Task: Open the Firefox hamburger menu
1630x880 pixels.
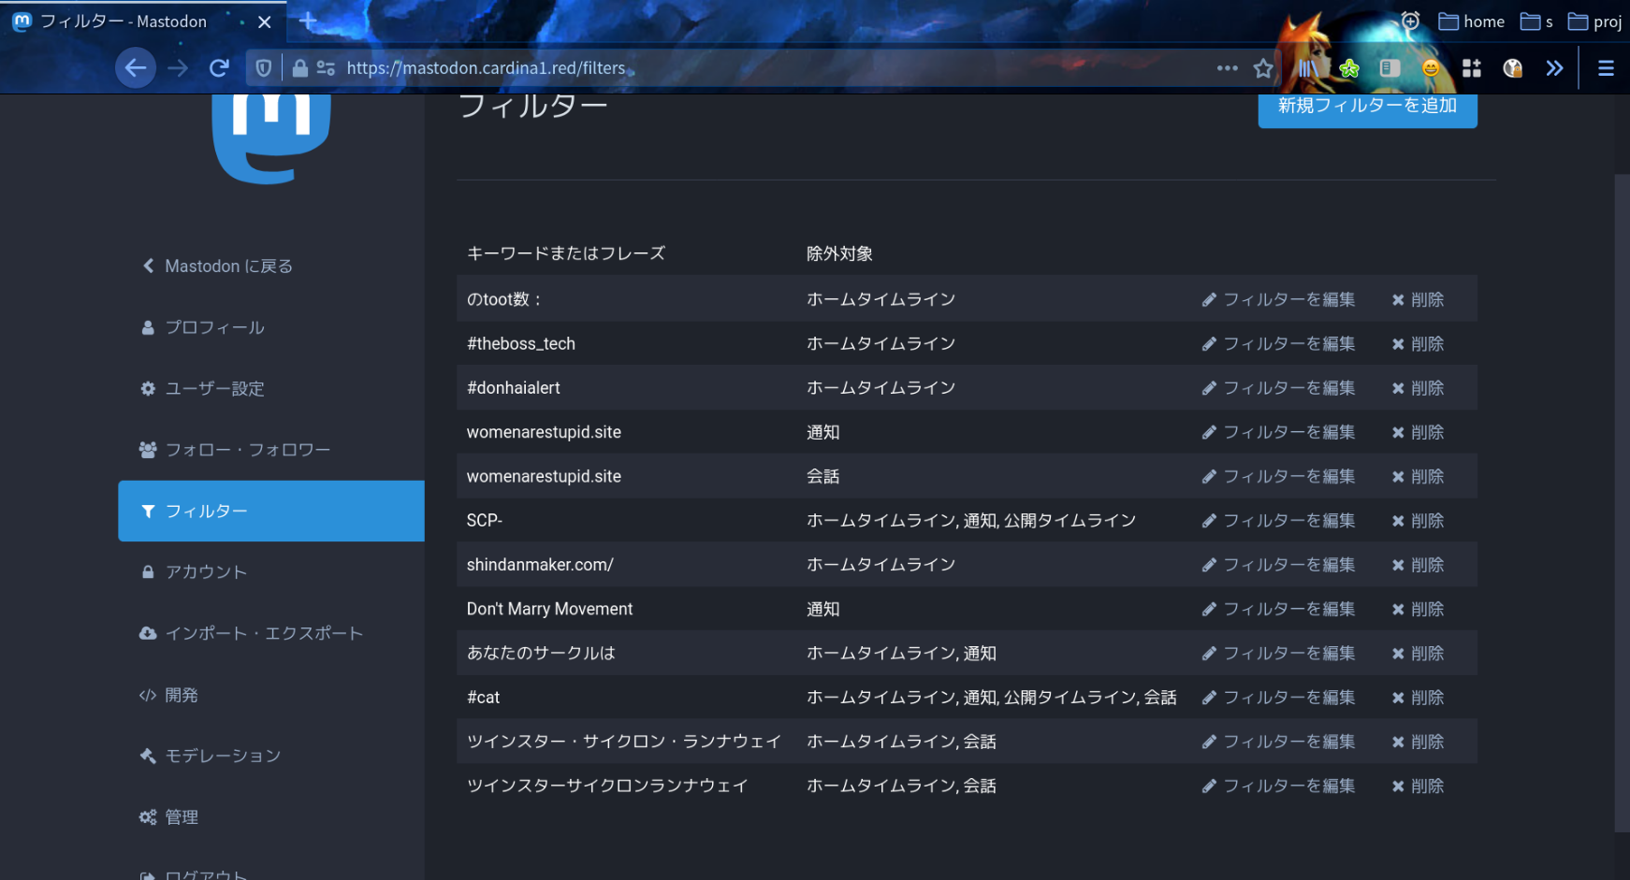Action: (x=1606, y=68)
